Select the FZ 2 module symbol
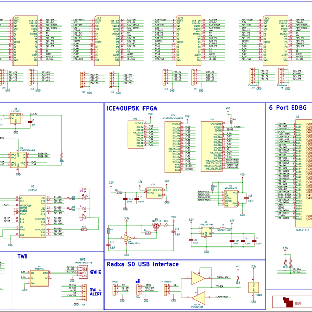312x312 pixels. coord(107,41)
